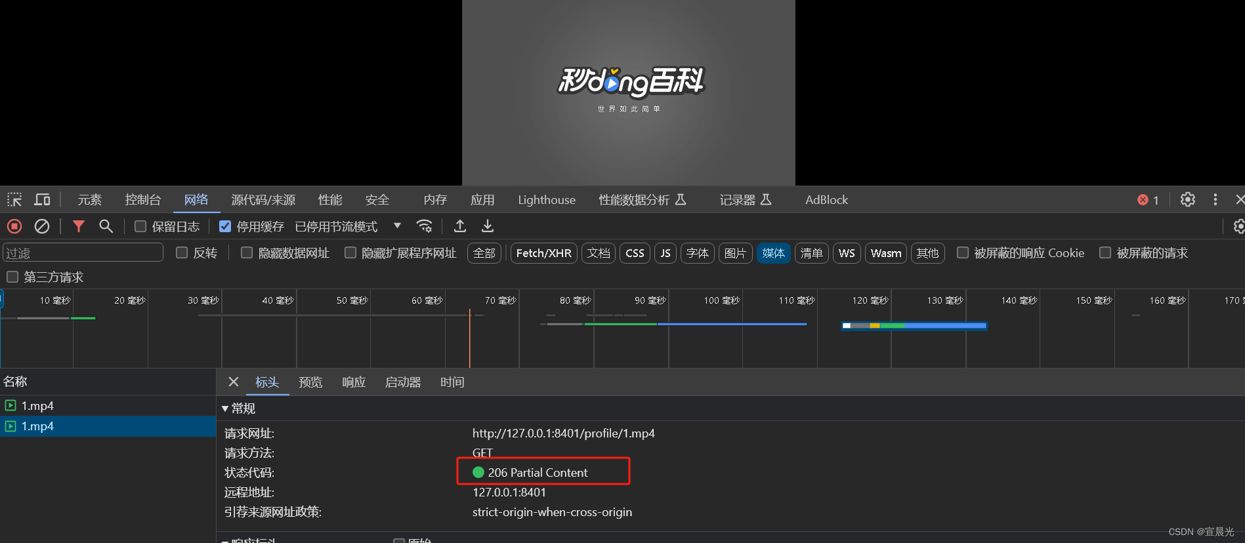
Task: Select the 网络 panel tab
Action: click(196, 199)
